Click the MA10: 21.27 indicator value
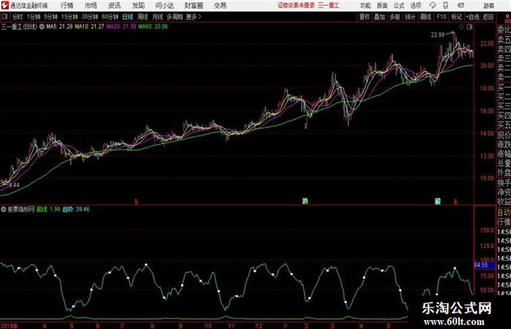511x329 pixels. (x=90, y=26)
